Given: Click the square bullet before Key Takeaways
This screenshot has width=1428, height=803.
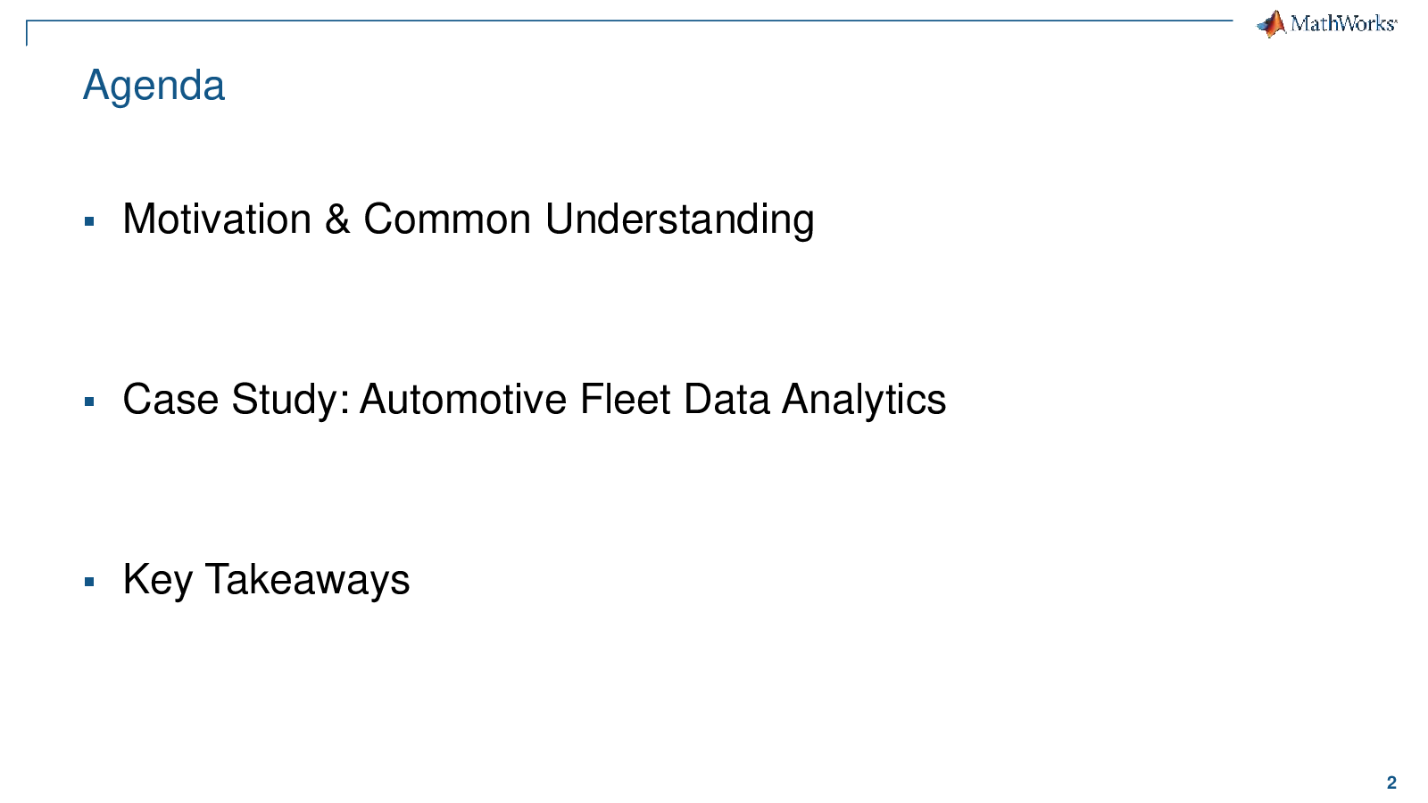Looking at the screenshot, I should [89, 582].
